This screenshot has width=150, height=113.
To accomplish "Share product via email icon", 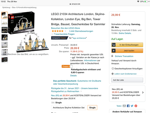I will pyautogui.click(x=124, y=106).
